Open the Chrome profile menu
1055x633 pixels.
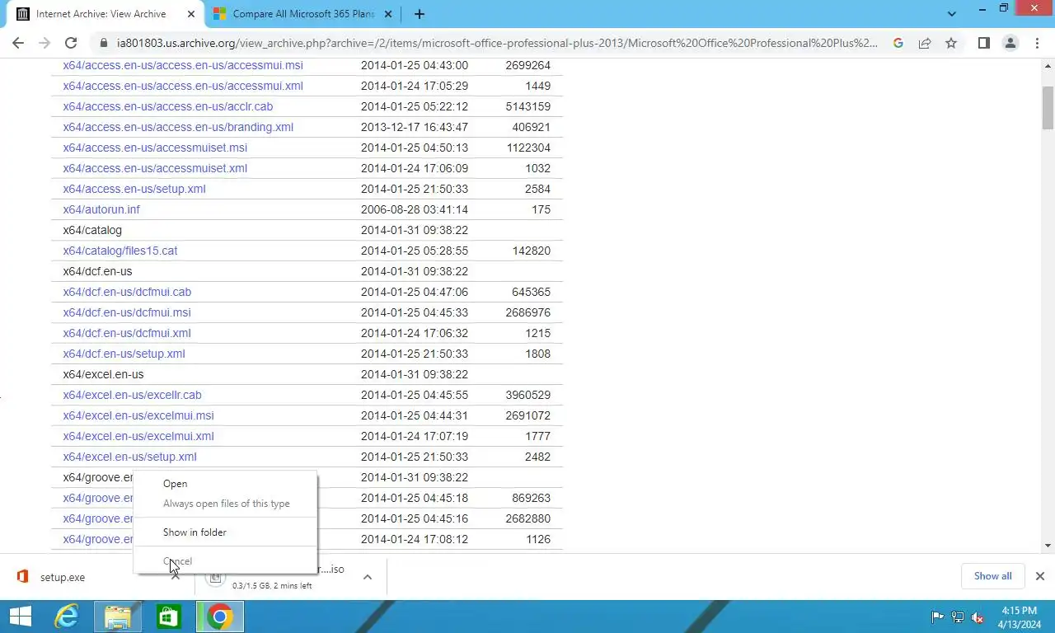(x=1010, y=43)
